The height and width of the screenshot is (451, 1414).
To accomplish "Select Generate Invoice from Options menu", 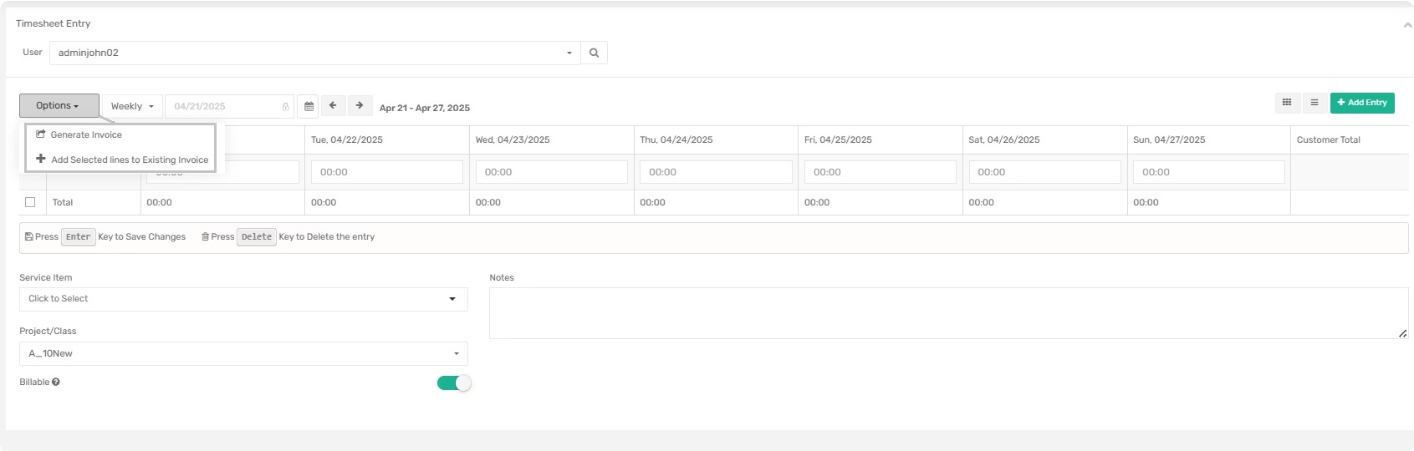I will click(x=86, y=134).
